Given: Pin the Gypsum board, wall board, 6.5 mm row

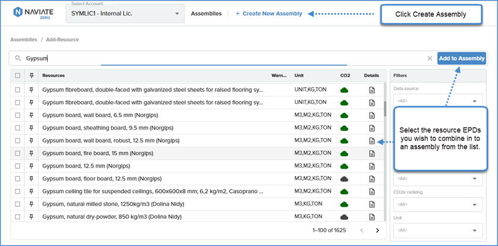Looking at the screenshot, I should point(31,115).
